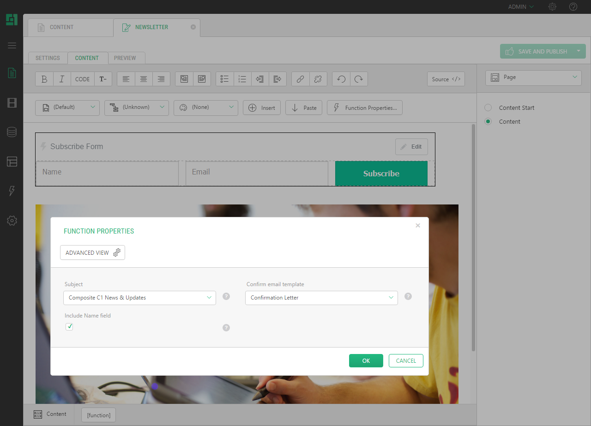
Task: Uncheck the Include Name field checkbox
Action: pyautogui.click(x=69, y=327)
